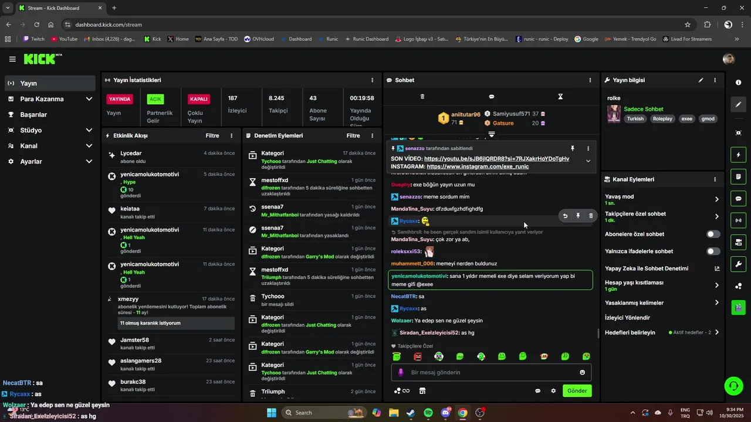Open Takipçilere özel sohbet settings
751x422 pixels.
pyautogui.click(x=662, y=216)
